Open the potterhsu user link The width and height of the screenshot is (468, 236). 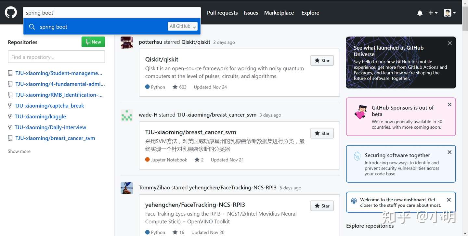(150, 42)
